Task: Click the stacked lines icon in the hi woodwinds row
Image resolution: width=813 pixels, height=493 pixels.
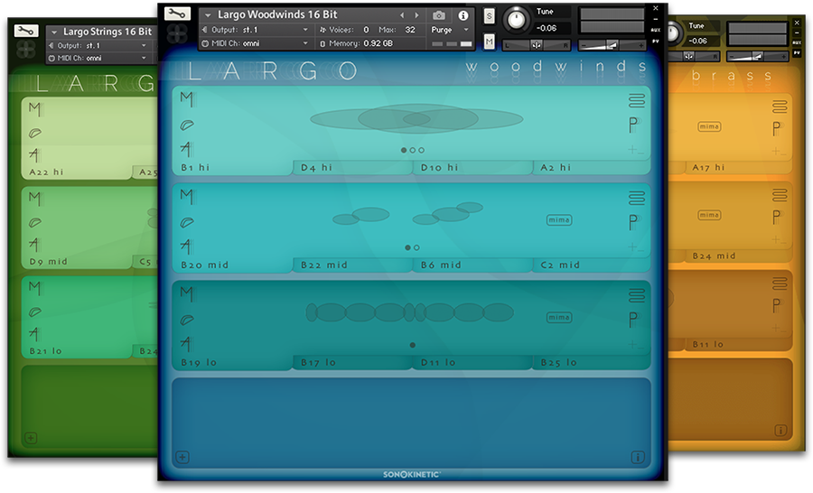Action: [637, 100]
